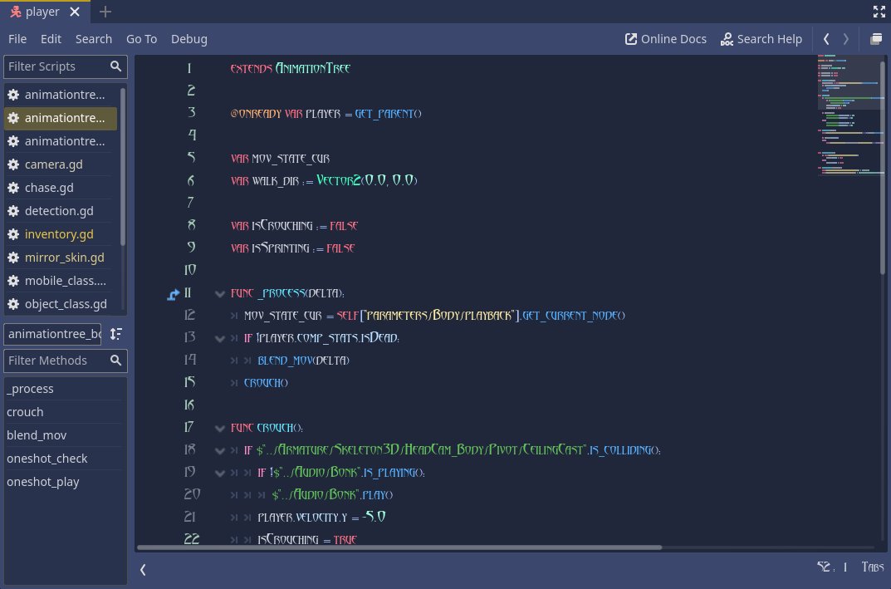891x589 pixels.
Task: Click gear icon beside chase.gd
Action: (13, 188)
